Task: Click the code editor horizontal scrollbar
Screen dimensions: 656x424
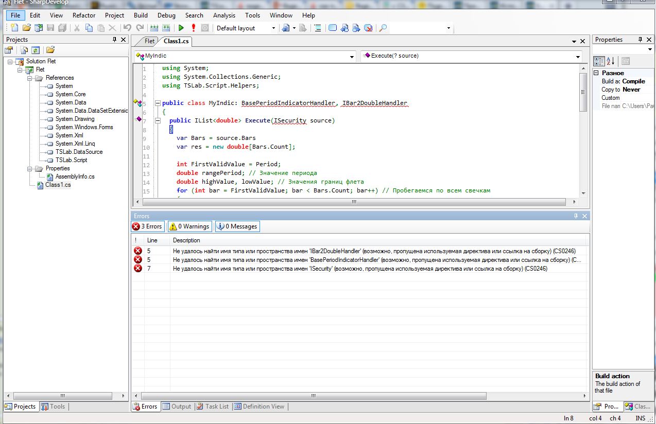Action: [354, 202]
